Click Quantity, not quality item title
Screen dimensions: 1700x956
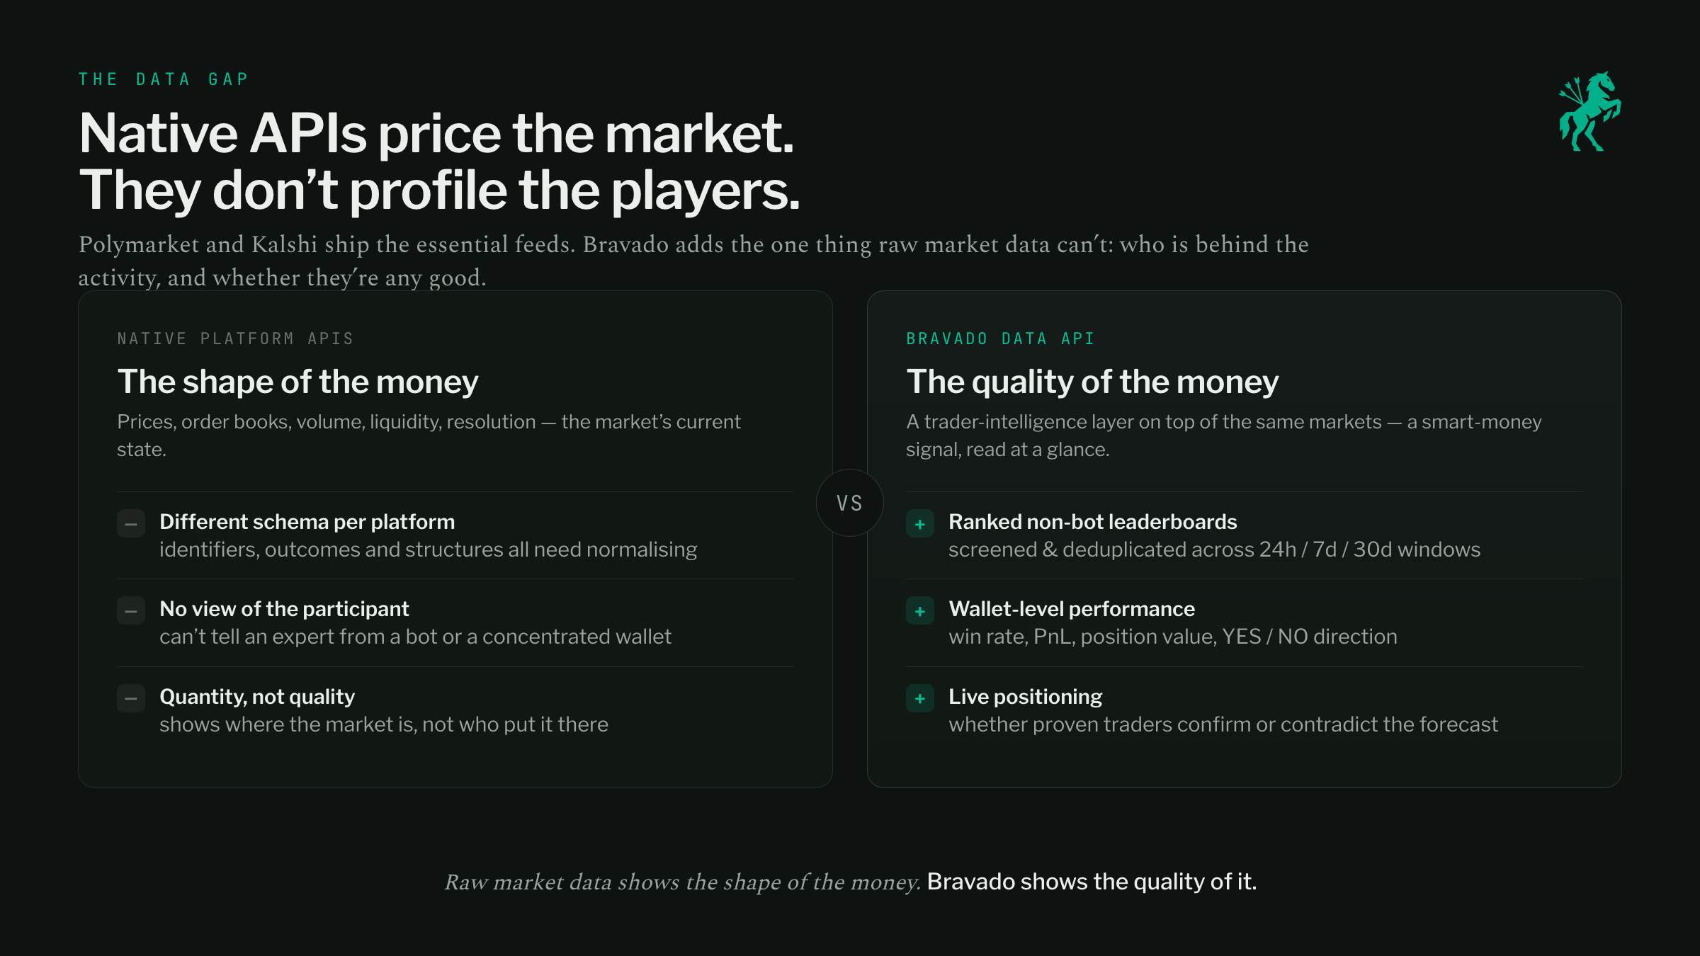257,697
